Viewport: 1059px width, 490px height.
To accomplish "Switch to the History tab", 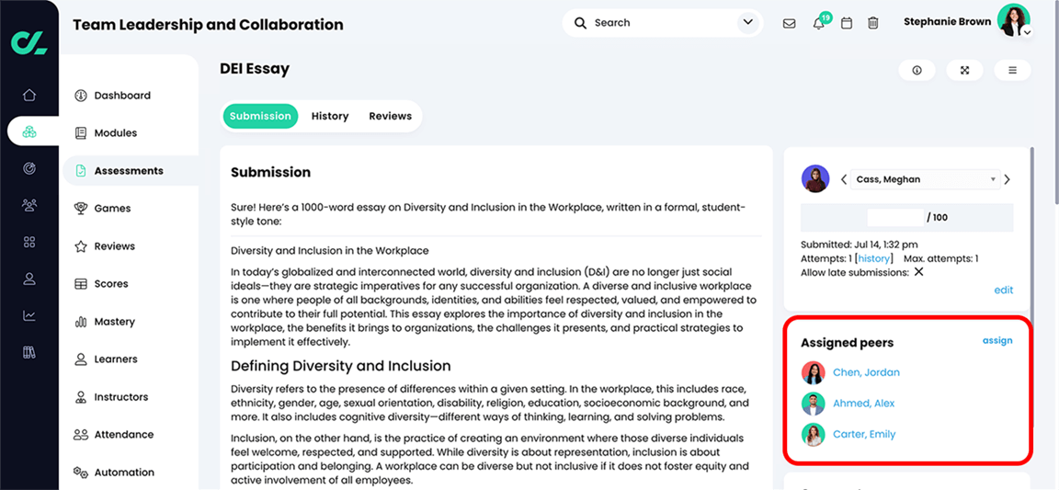I will [330, 116].
